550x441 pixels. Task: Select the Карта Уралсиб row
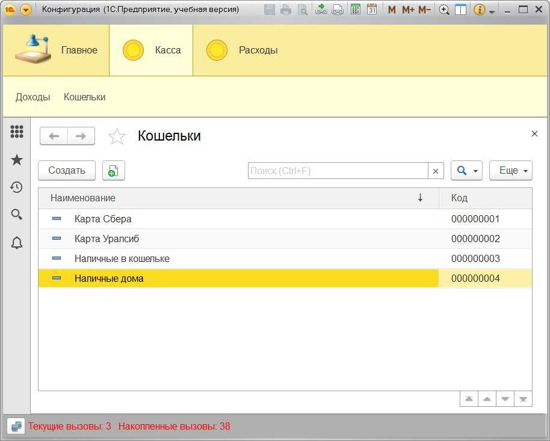(107, 239)
